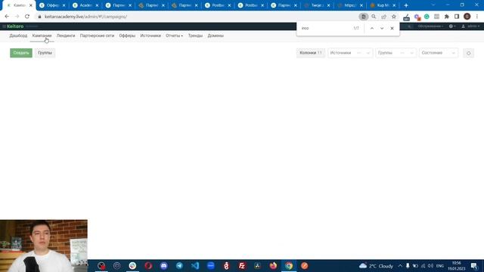Open a new browser tab
The image size is (484, 272).
tap(406, 5)
